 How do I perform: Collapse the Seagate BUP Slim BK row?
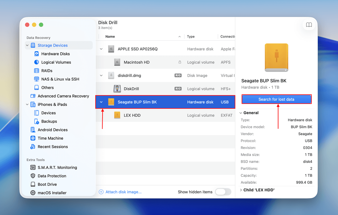click(101, 102)
